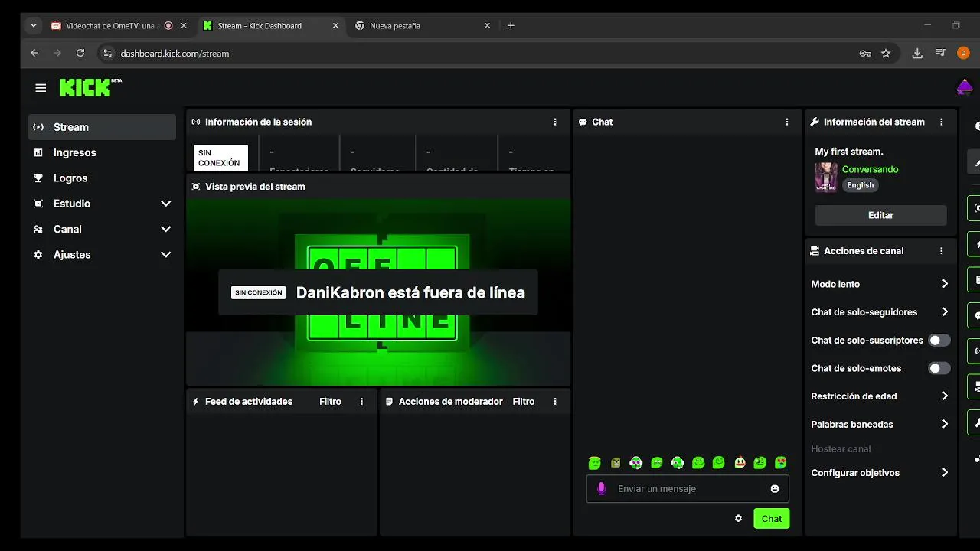Open the Chat panel three-dot menu
The width and height of the screenshot is (980, 551).
786,122
